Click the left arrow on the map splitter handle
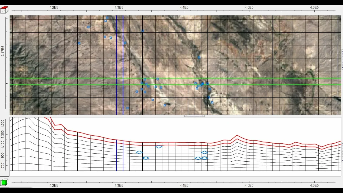Image resolution: width=343 pixels, height=193 pixels. pos(186,116)
